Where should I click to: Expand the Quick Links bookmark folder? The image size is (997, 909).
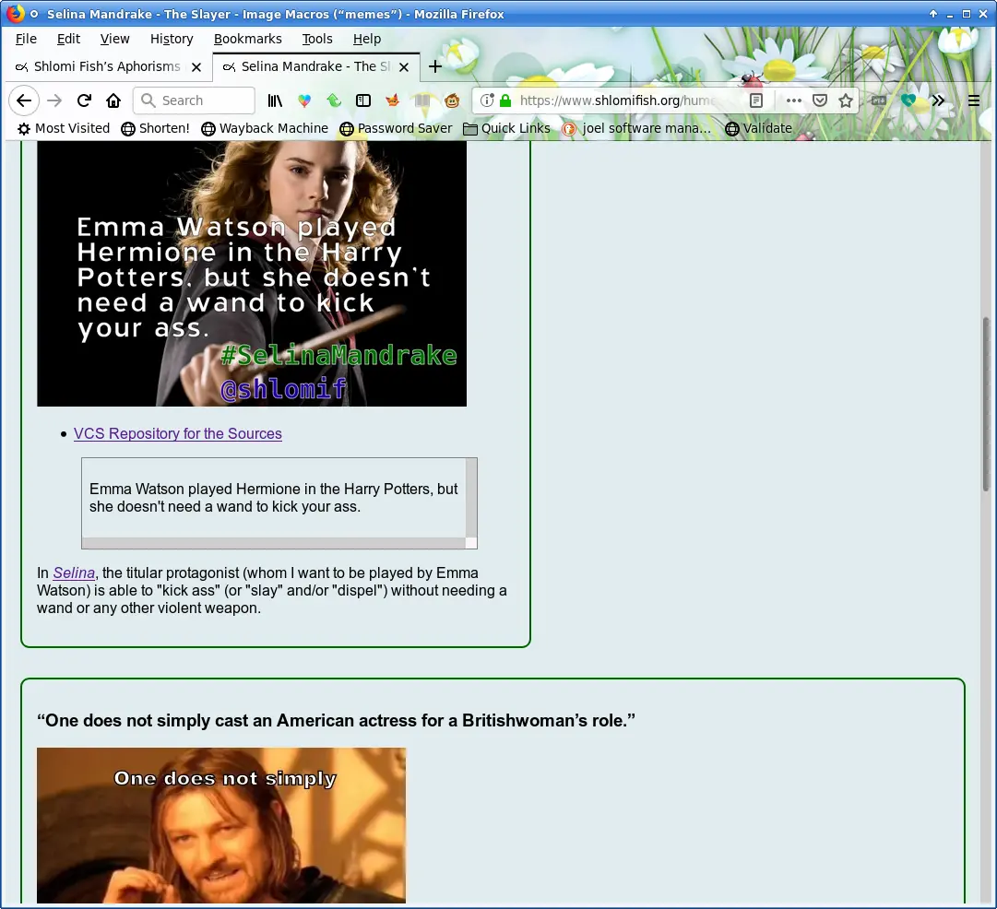pos(506,128)
